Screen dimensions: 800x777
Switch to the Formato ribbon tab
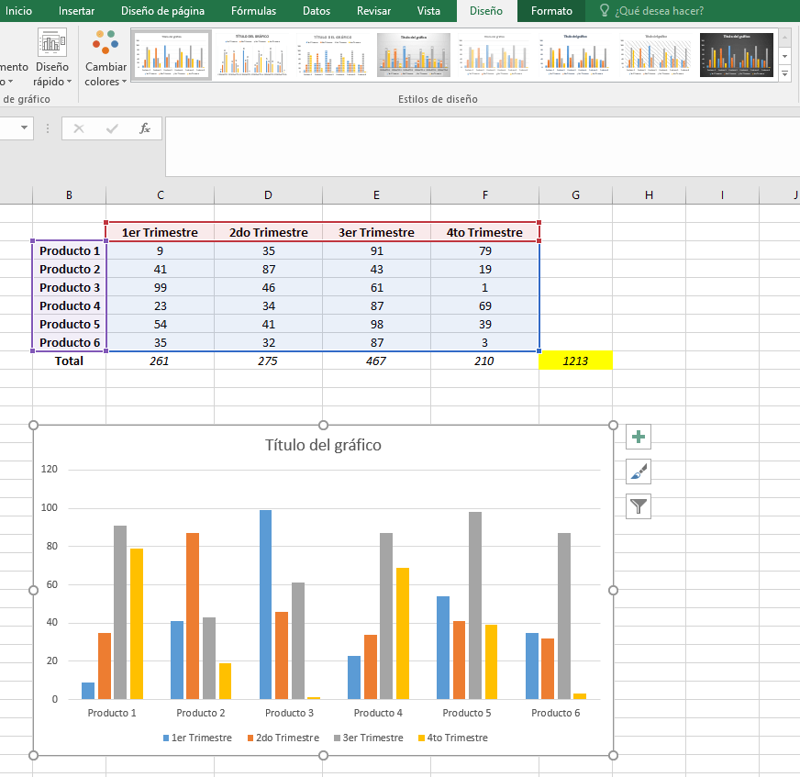coord(550,12)
